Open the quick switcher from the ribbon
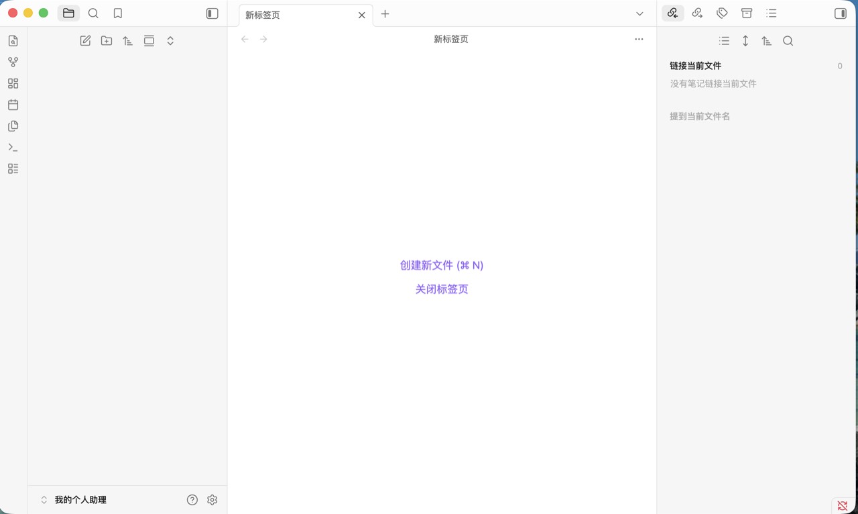The height and width of the screenshot is (514, 858). pyautogui.click(x=13, y=41)
